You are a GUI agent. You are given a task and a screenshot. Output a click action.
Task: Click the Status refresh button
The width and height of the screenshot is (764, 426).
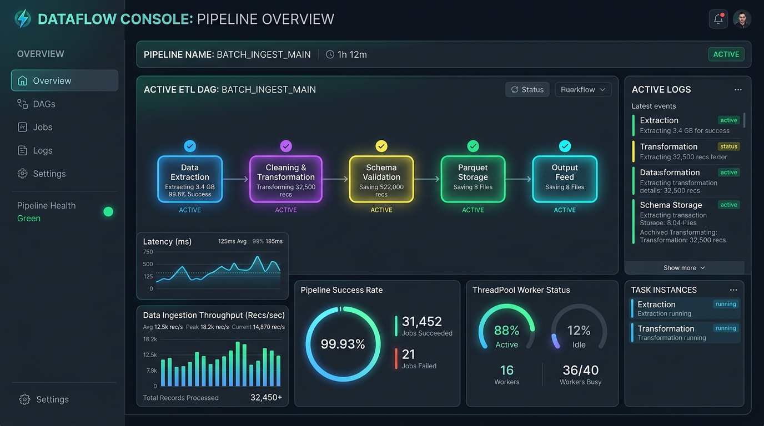coord(527,89)
